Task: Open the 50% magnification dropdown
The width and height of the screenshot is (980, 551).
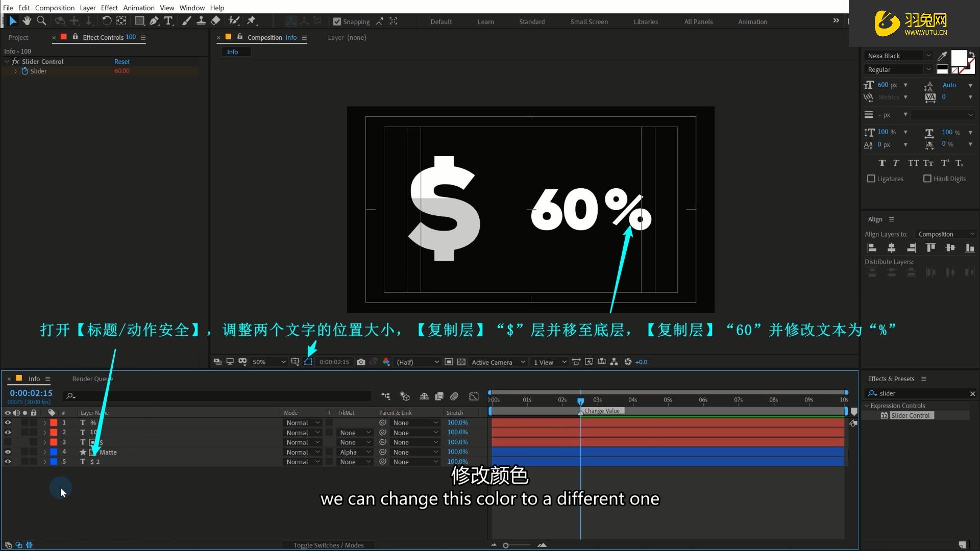Action: (269, 362)
